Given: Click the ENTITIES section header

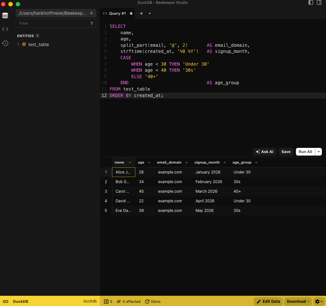Looking at the screenshot, I should [25, 36].
